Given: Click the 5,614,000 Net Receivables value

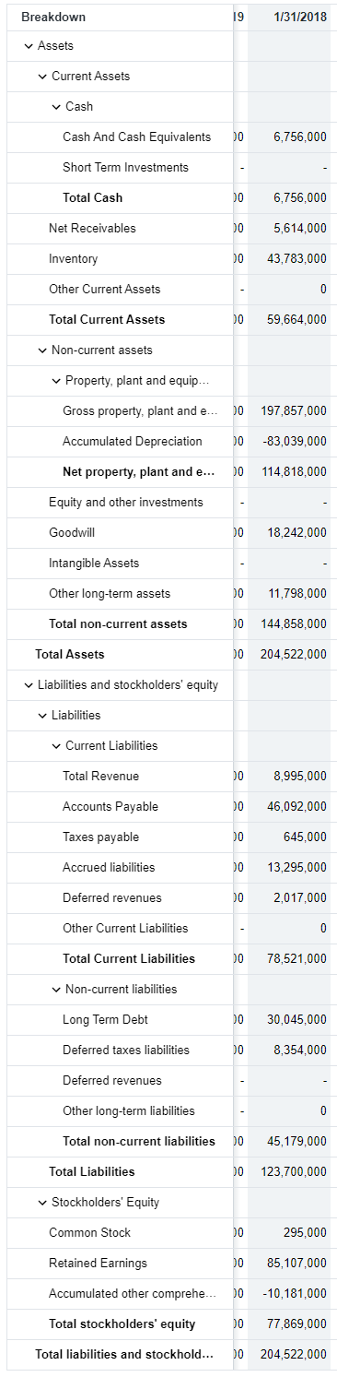Looking at the screenshot, I should [x=300, y=228].
